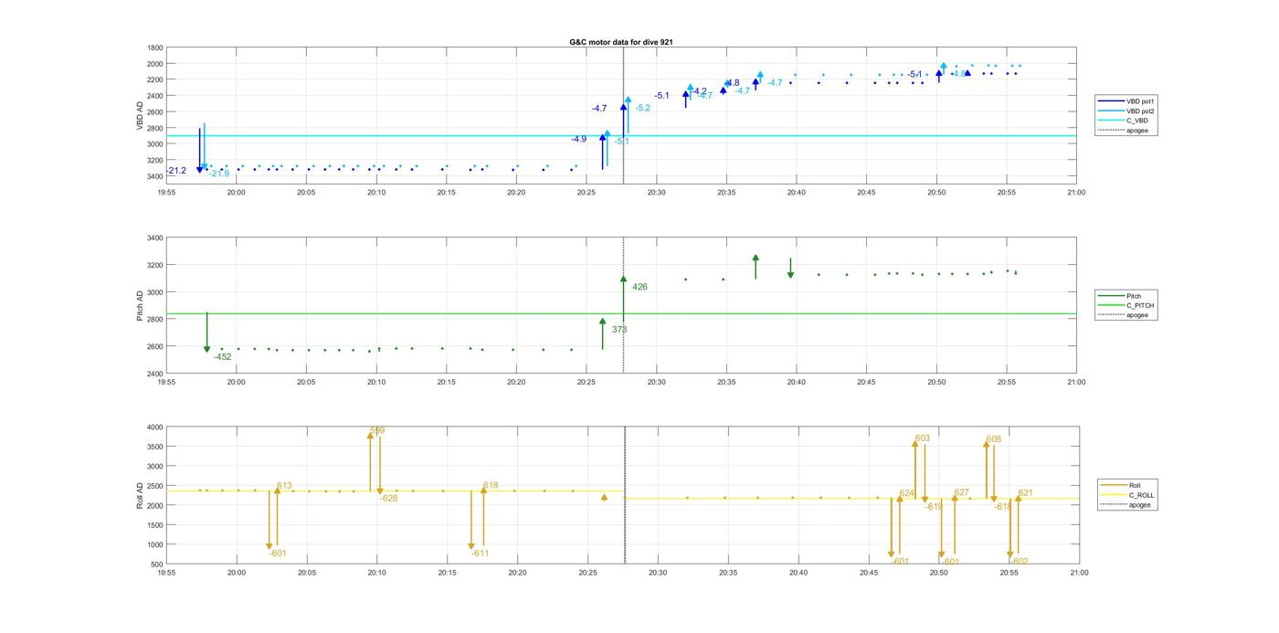Click 'apogee' in the Roll plot legend
The height and width of the screenshot is (633, 1279).
pyautogui.click(x=1140, y=504)
